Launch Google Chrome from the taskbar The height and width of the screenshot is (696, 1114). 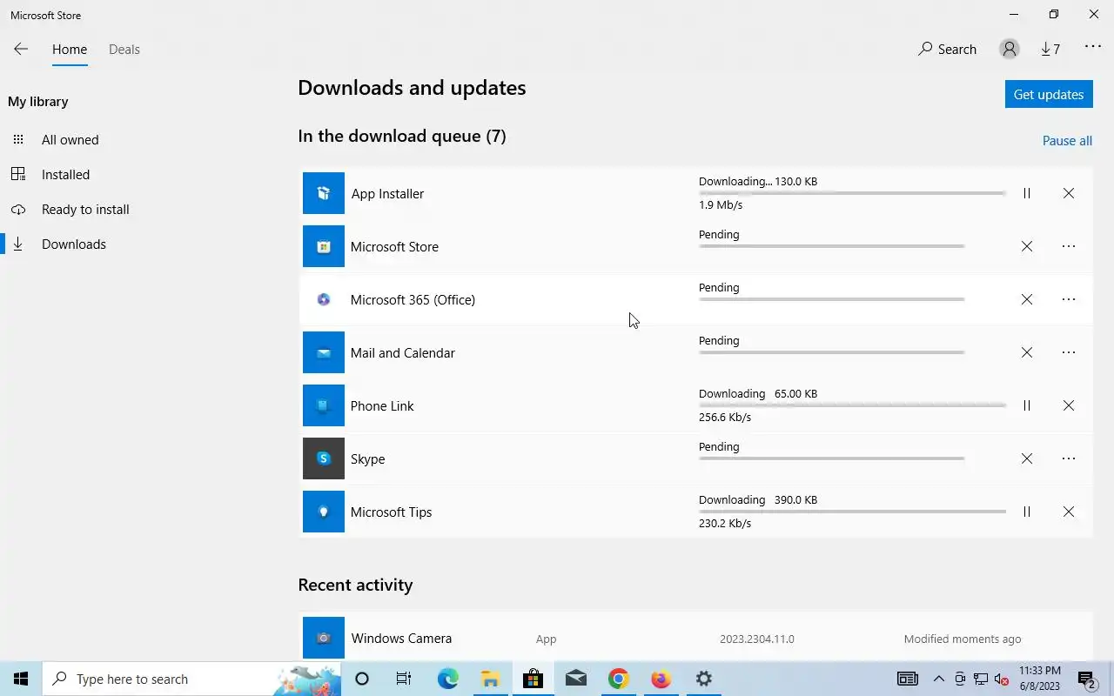tap(618, 679)
